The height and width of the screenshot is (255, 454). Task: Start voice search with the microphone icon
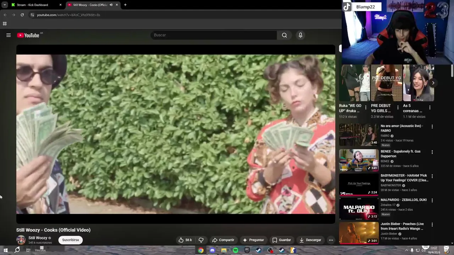click(x=300, y=35)
